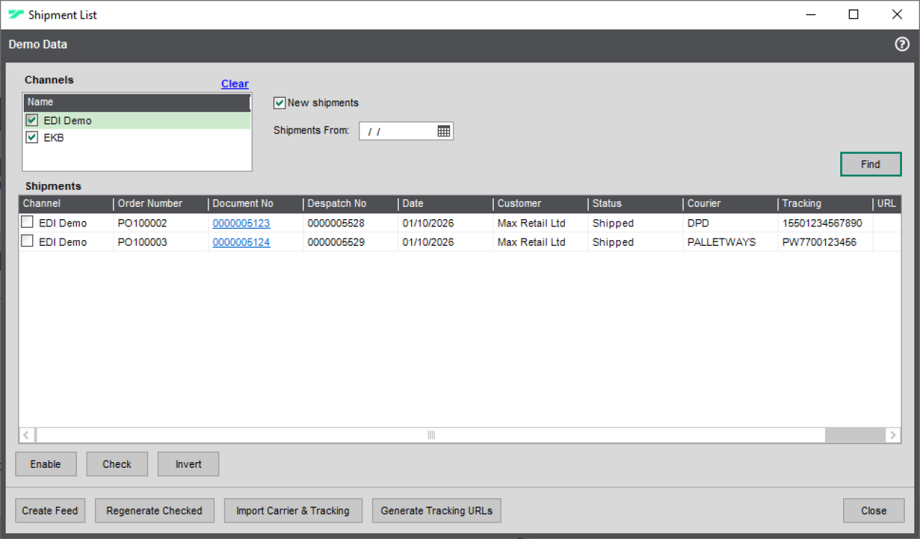Open document link 0000005123
The height and width of the screenshot is (539, 920).
(241, 223)
